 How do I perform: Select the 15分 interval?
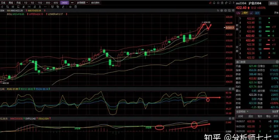pyautogui.click(x=40, y=3)
